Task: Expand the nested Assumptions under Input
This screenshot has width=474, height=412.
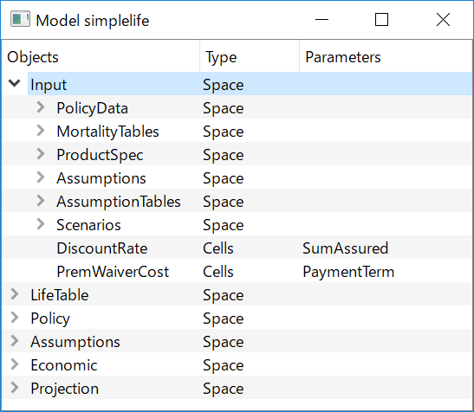Action: point(41,177)
